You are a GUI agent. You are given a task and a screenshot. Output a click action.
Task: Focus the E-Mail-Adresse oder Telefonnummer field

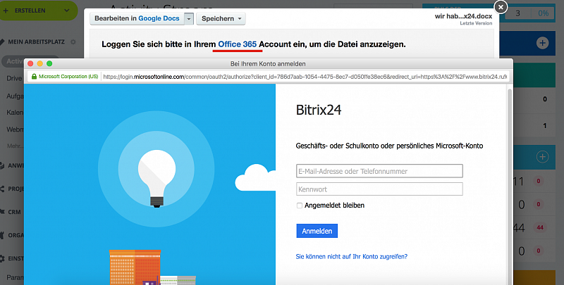pos(379,171)
